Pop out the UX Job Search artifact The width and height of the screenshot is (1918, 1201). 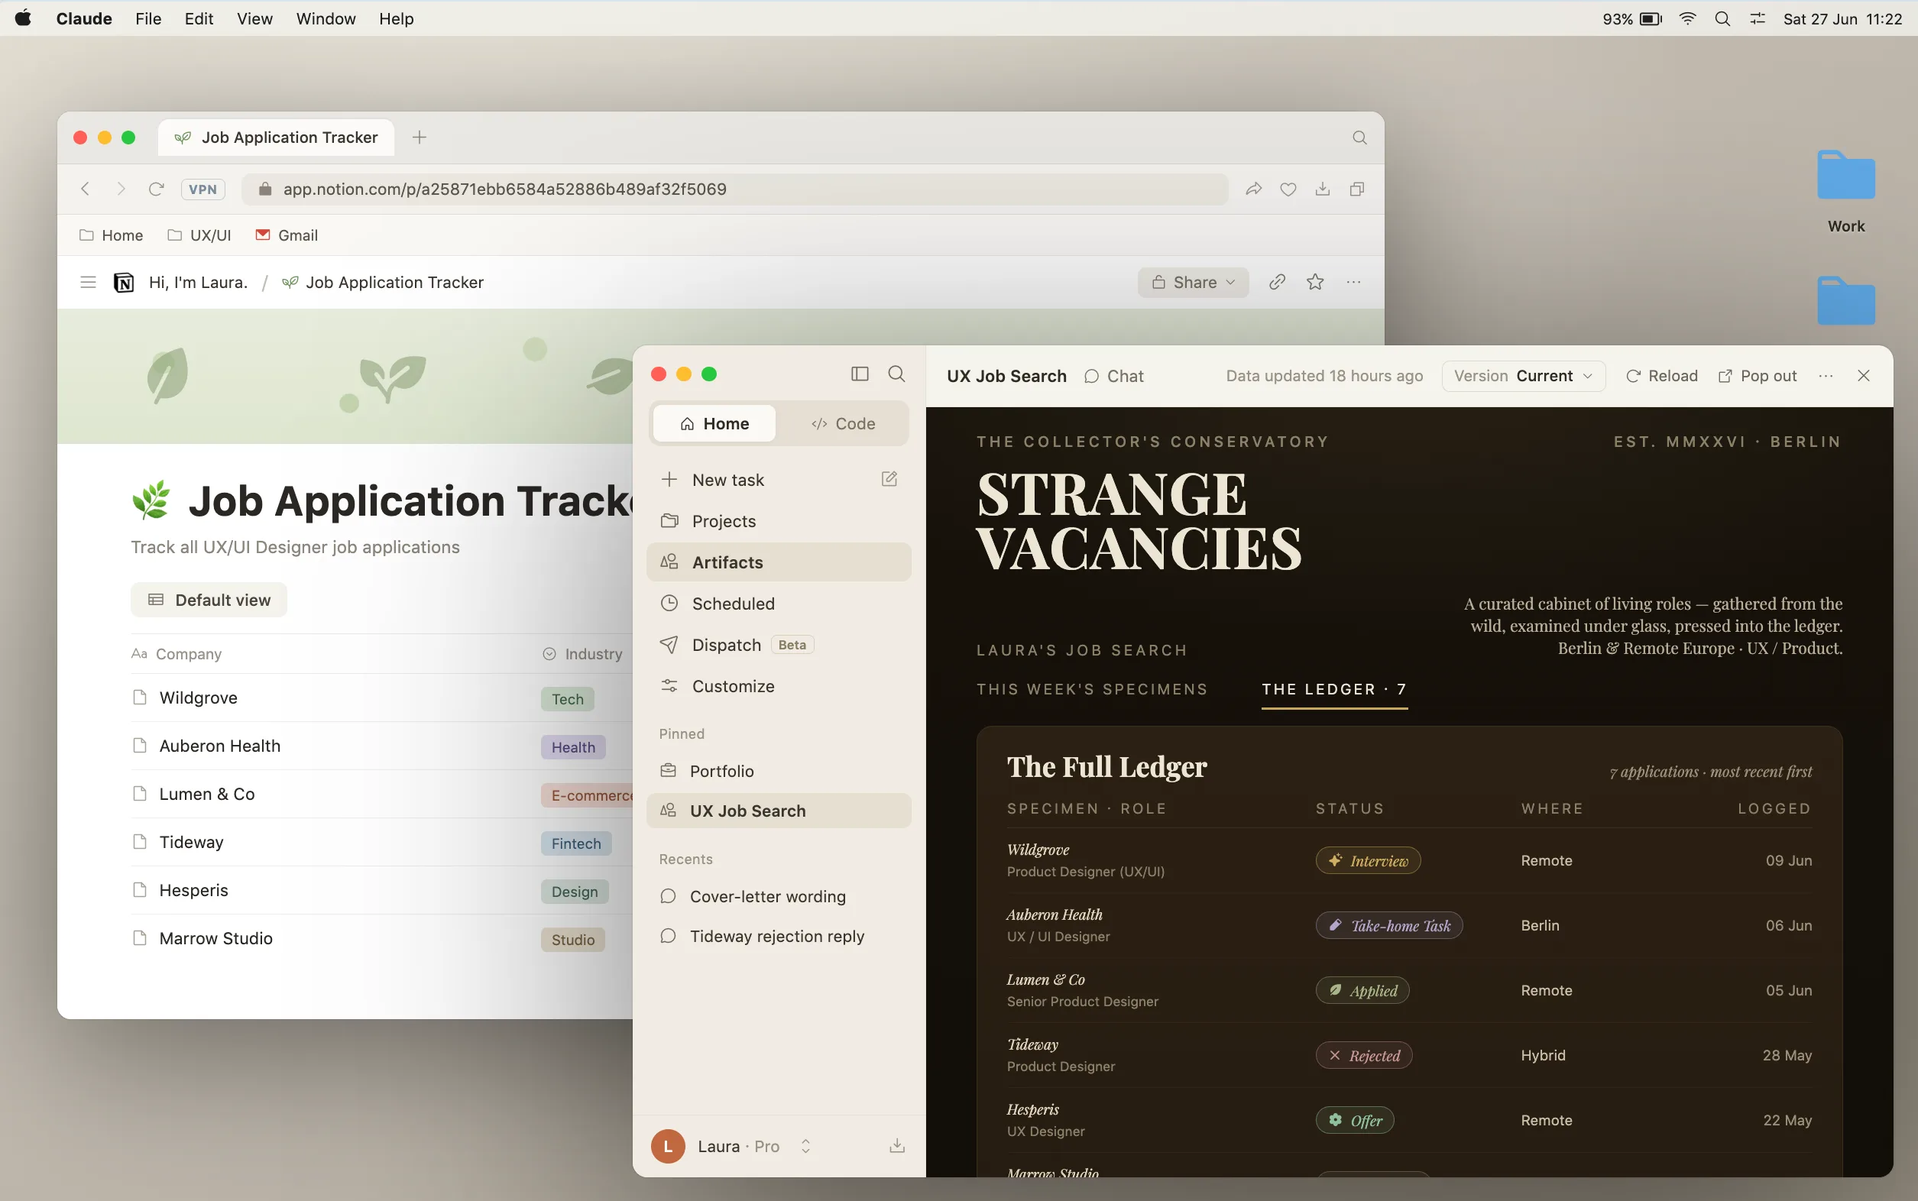click(1757, 376)
